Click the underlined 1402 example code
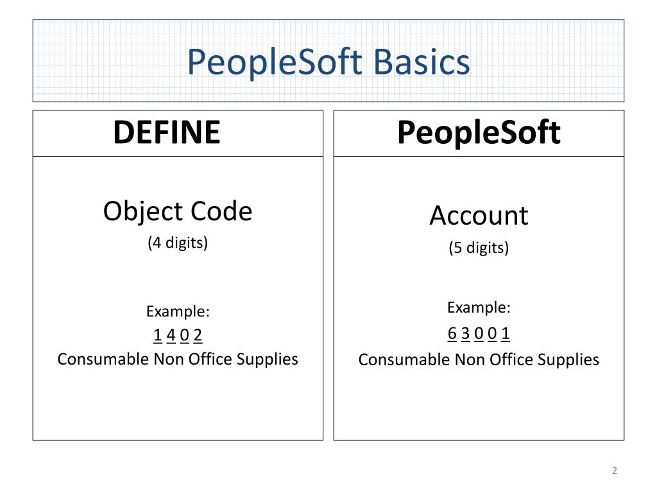 point(178,335)
